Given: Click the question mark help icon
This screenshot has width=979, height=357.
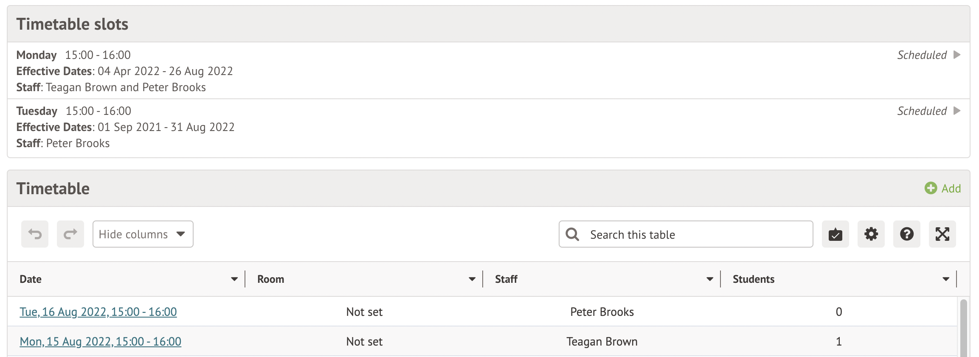Looking at the screenshot, I should click(906, 234).
